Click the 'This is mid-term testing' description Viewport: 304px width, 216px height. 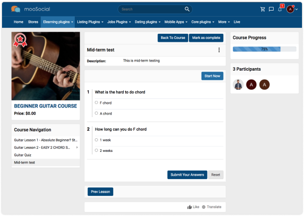tap(141, 61)
